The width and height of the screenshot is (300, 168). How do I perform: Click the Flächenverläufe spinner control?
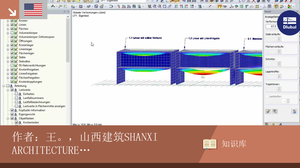[279, 51]
